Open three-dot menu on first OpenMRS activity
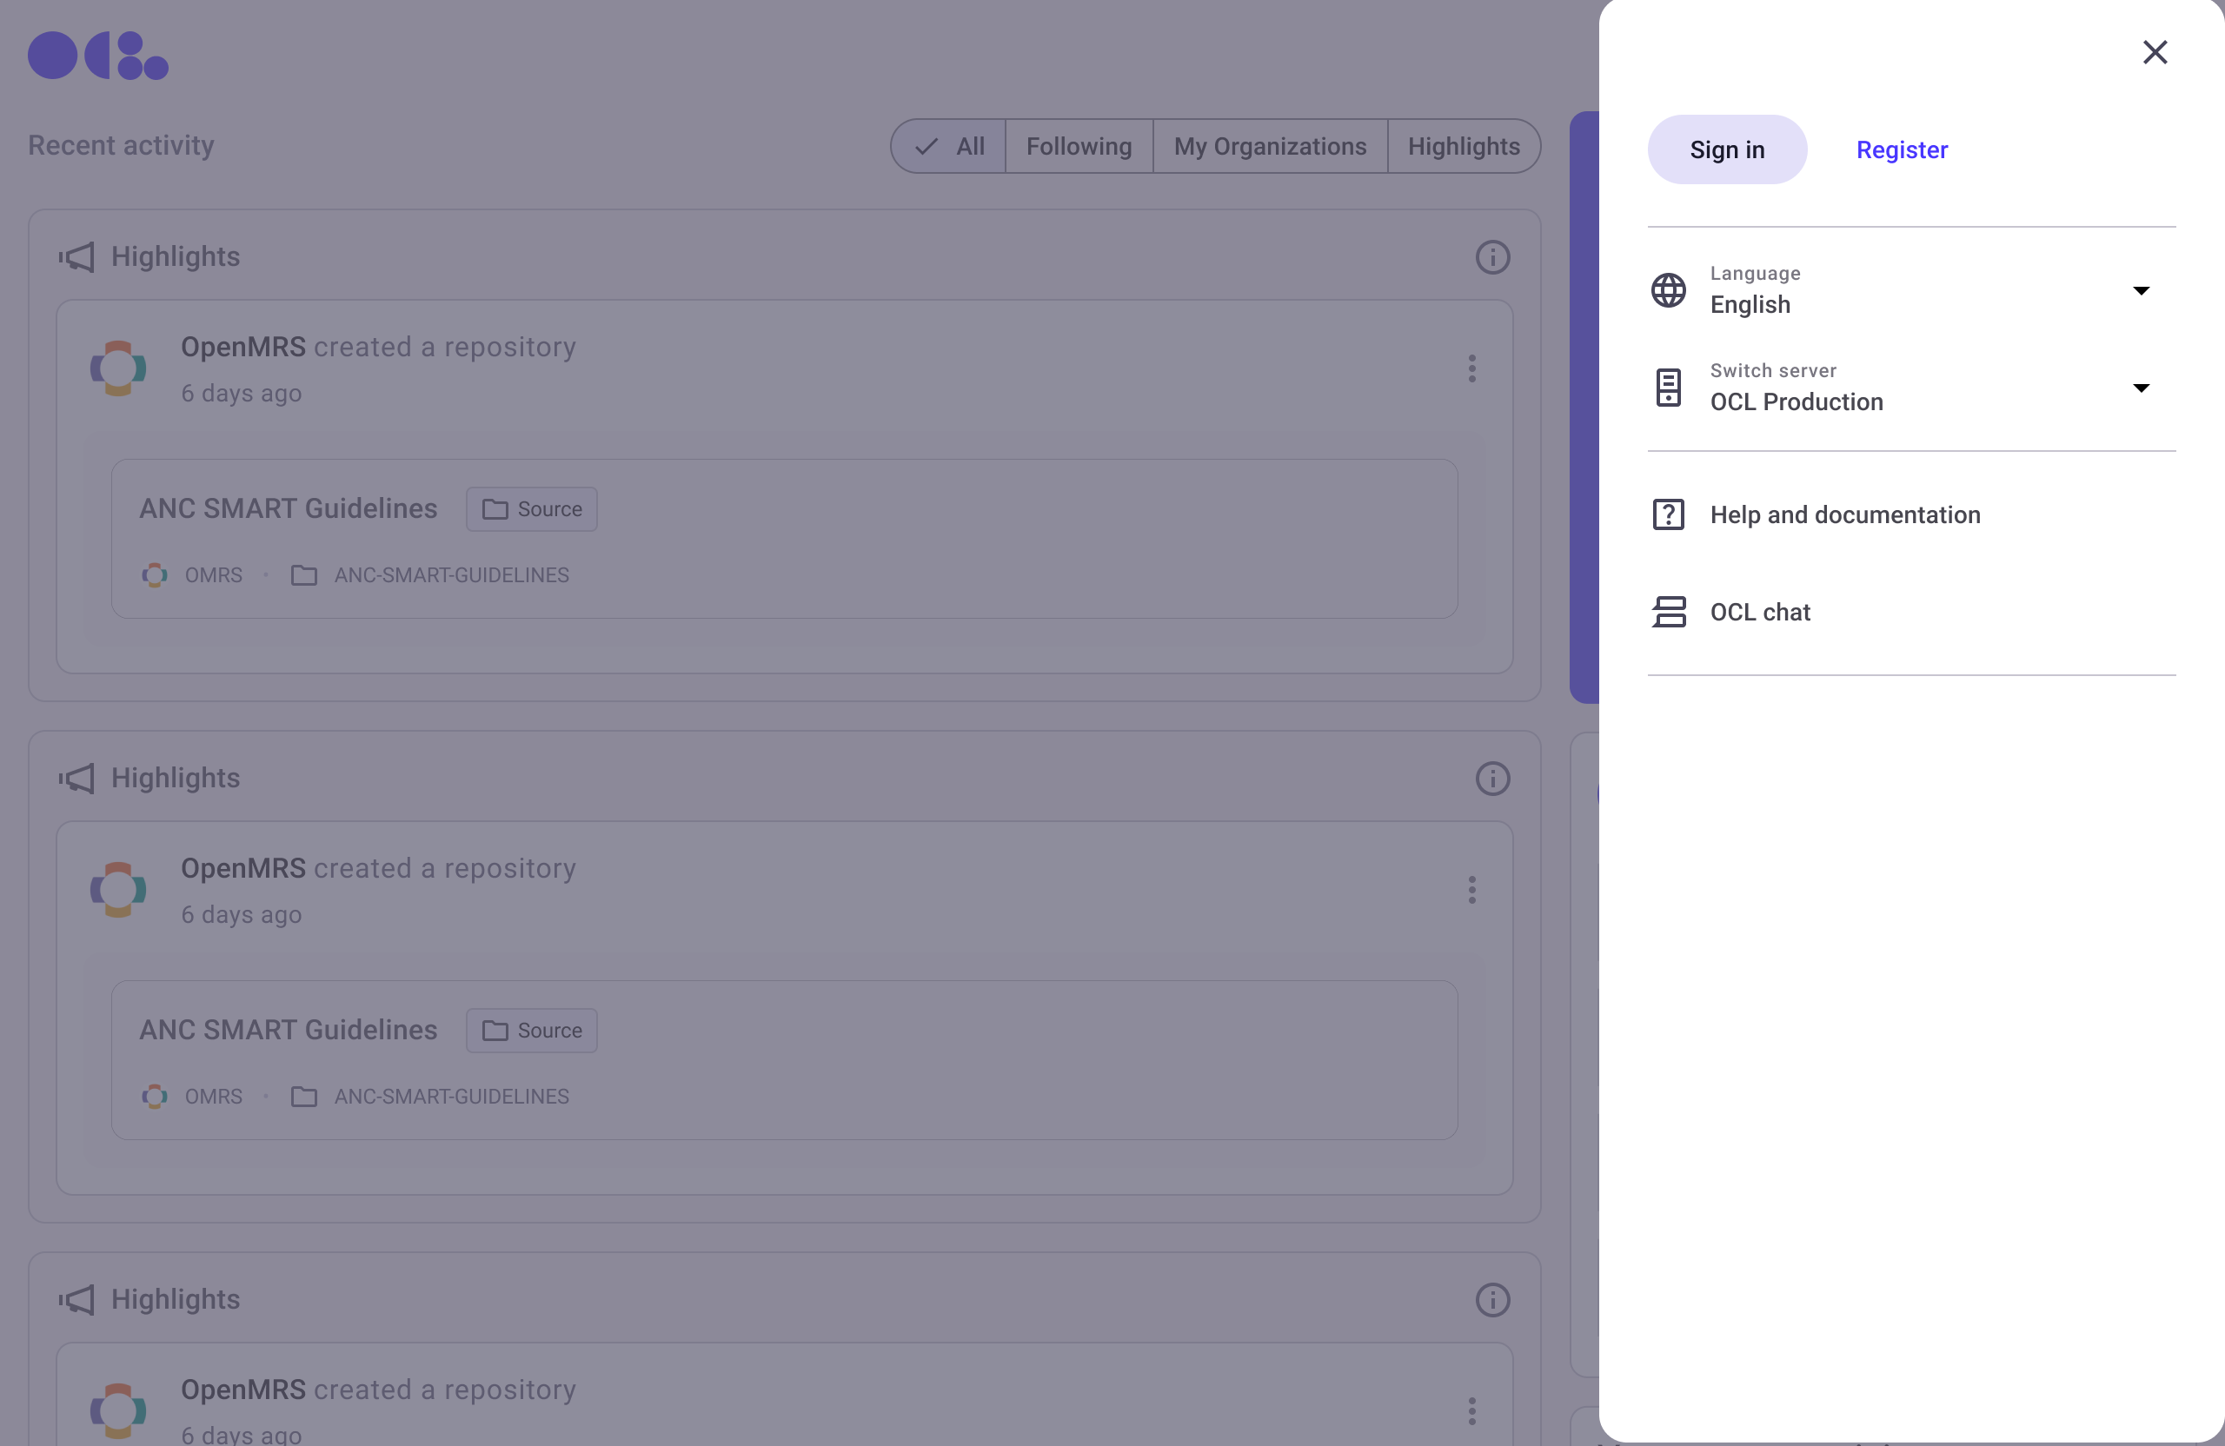 1471,368
